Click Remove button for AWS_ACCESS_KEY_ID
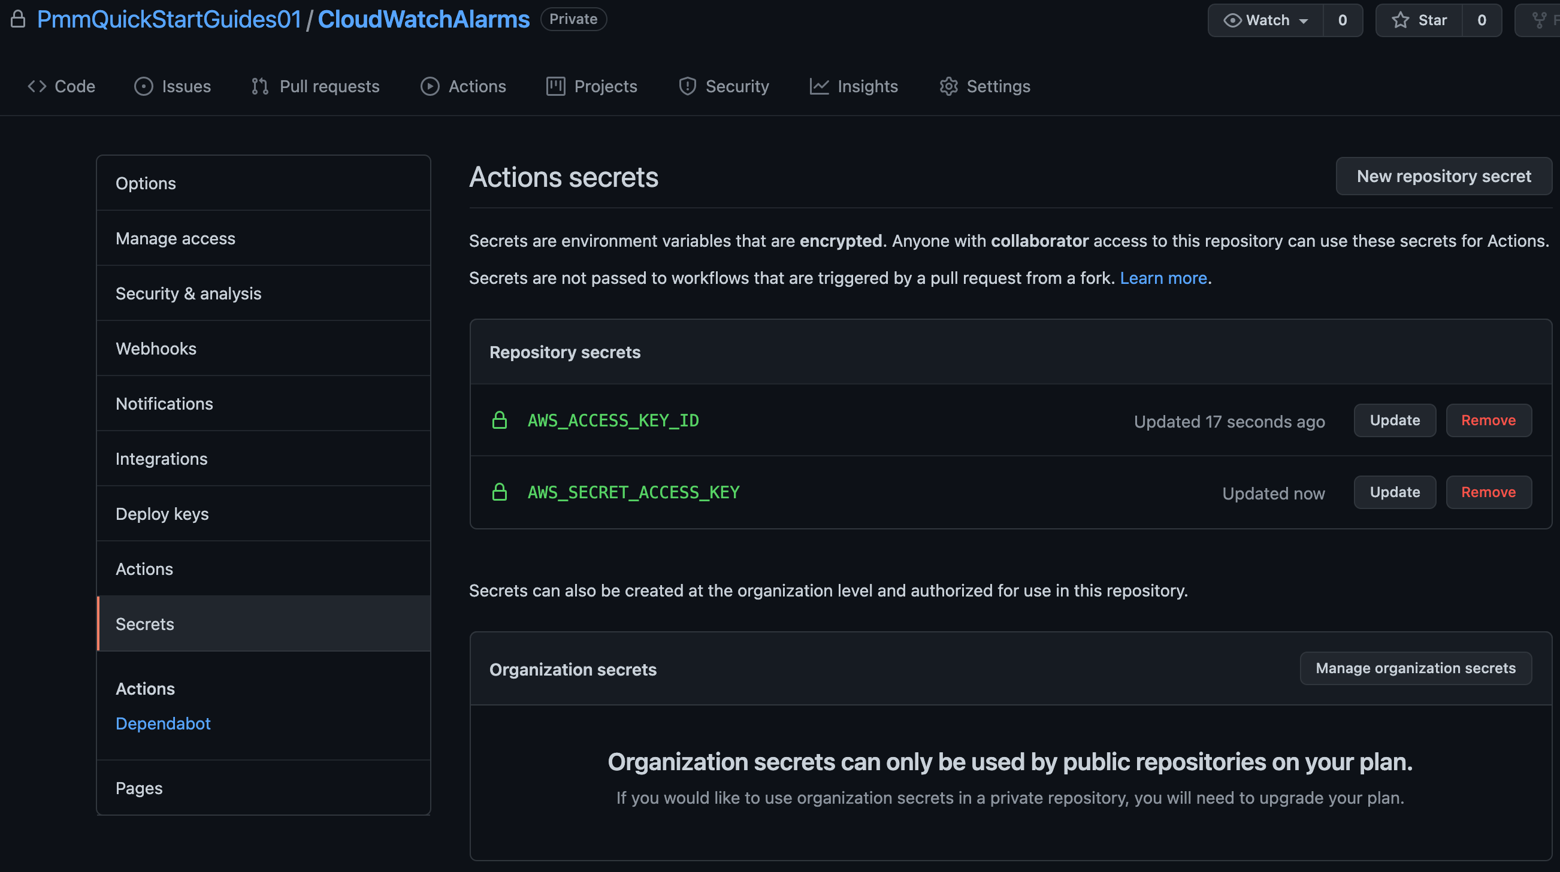Screen dimensions: 1560x872 tap(1488, 420)
